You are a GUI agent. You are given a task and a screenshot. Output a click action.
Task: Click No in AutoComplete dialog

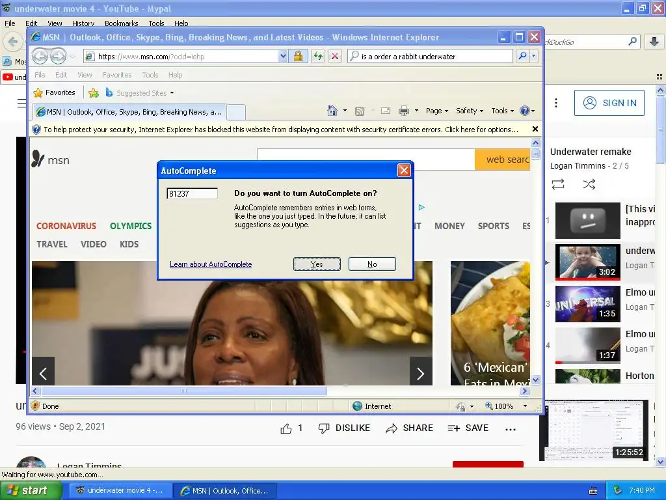[x=372, y=264]
